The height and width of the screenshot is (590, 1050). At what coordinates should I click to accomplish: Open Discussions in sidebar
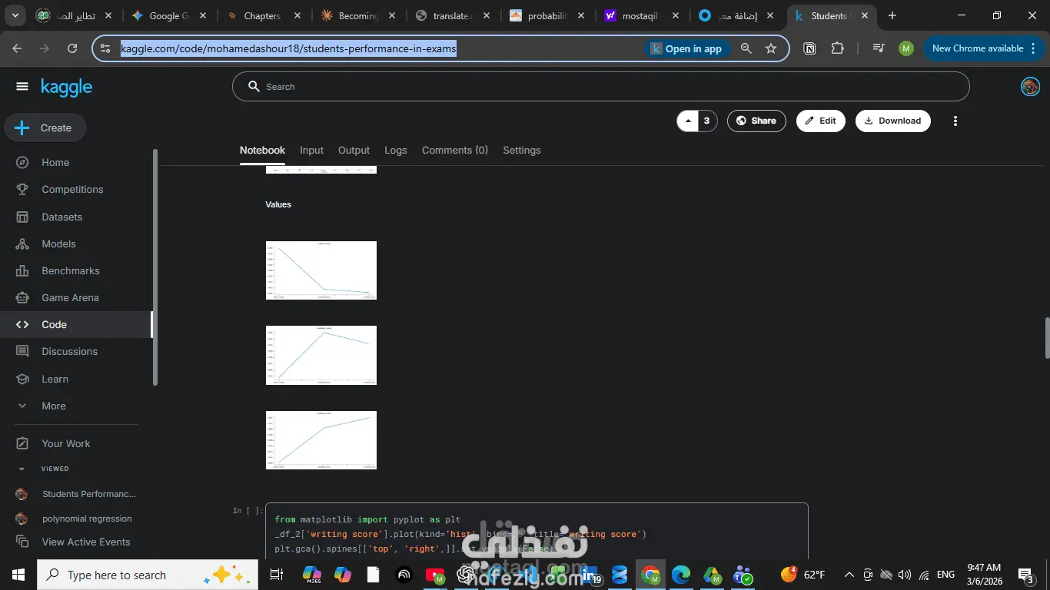(x=69, y=351)
